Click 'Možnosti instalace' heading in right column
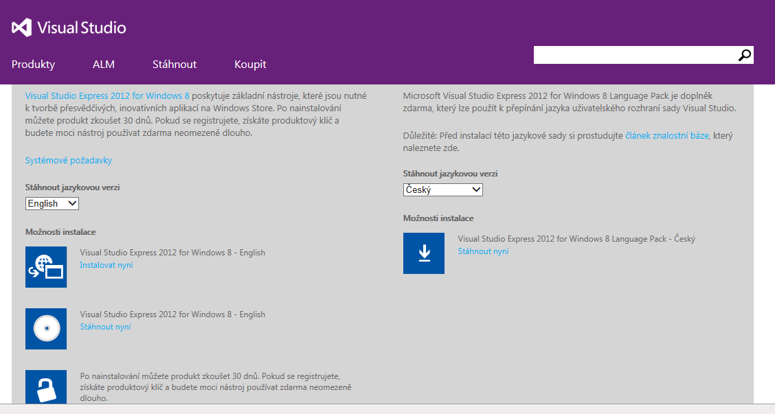The image size is (775, 414). click(438, 218)
